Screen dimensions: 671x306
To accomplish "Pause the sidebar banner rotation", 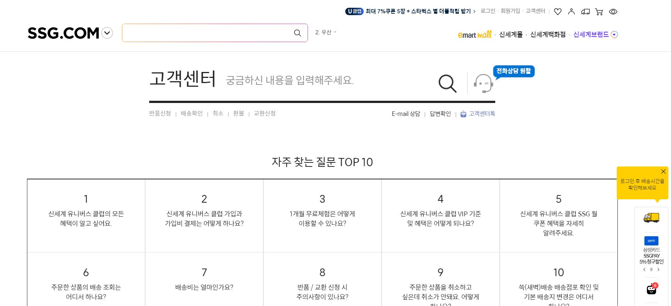I will (651, 269).
